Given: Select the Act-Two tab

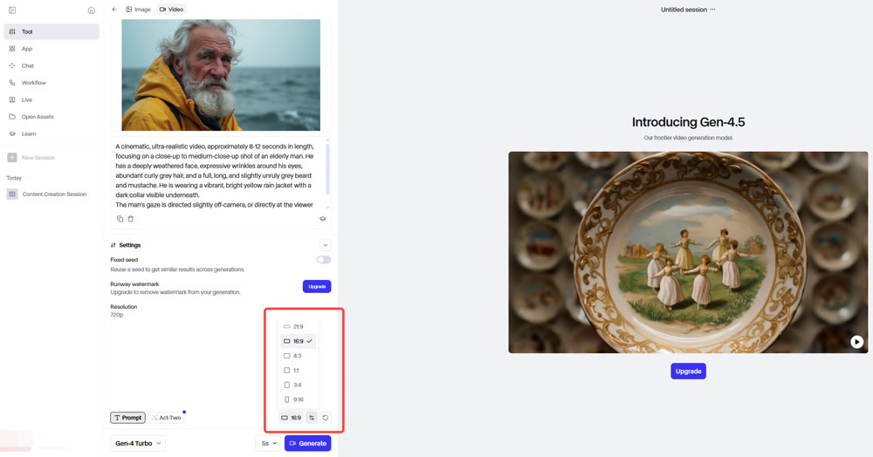Looking at the screenshot, I should 167,418.
